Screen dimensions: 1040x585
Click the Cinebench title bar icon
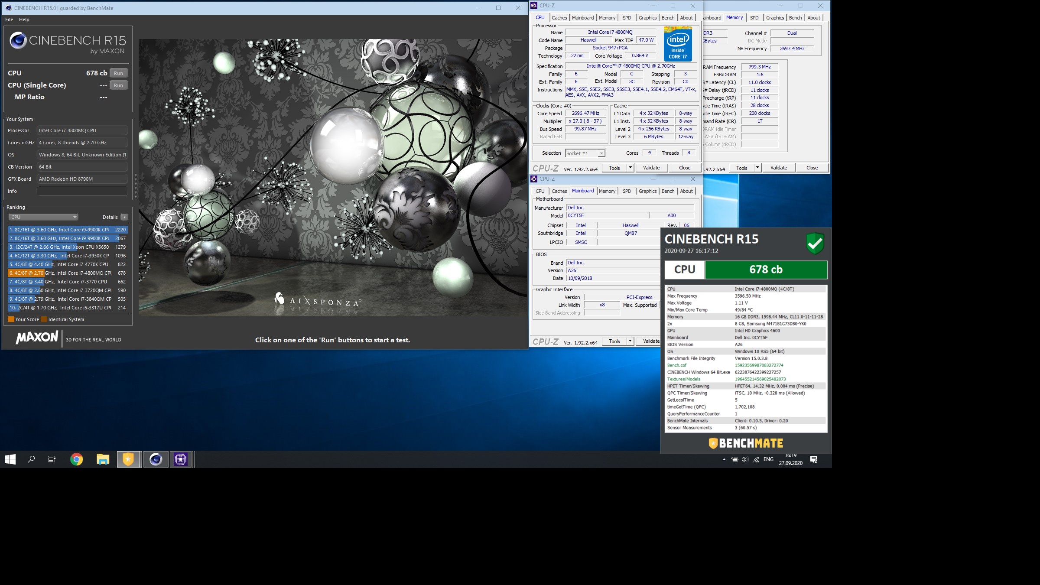coord(8,8)
